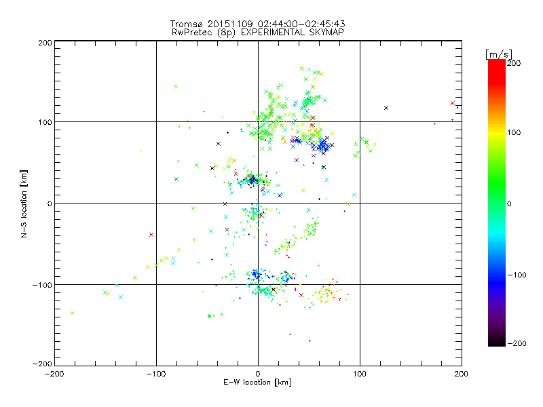
Task: Click the colorbar label '0'
Action: coord(509,203)
